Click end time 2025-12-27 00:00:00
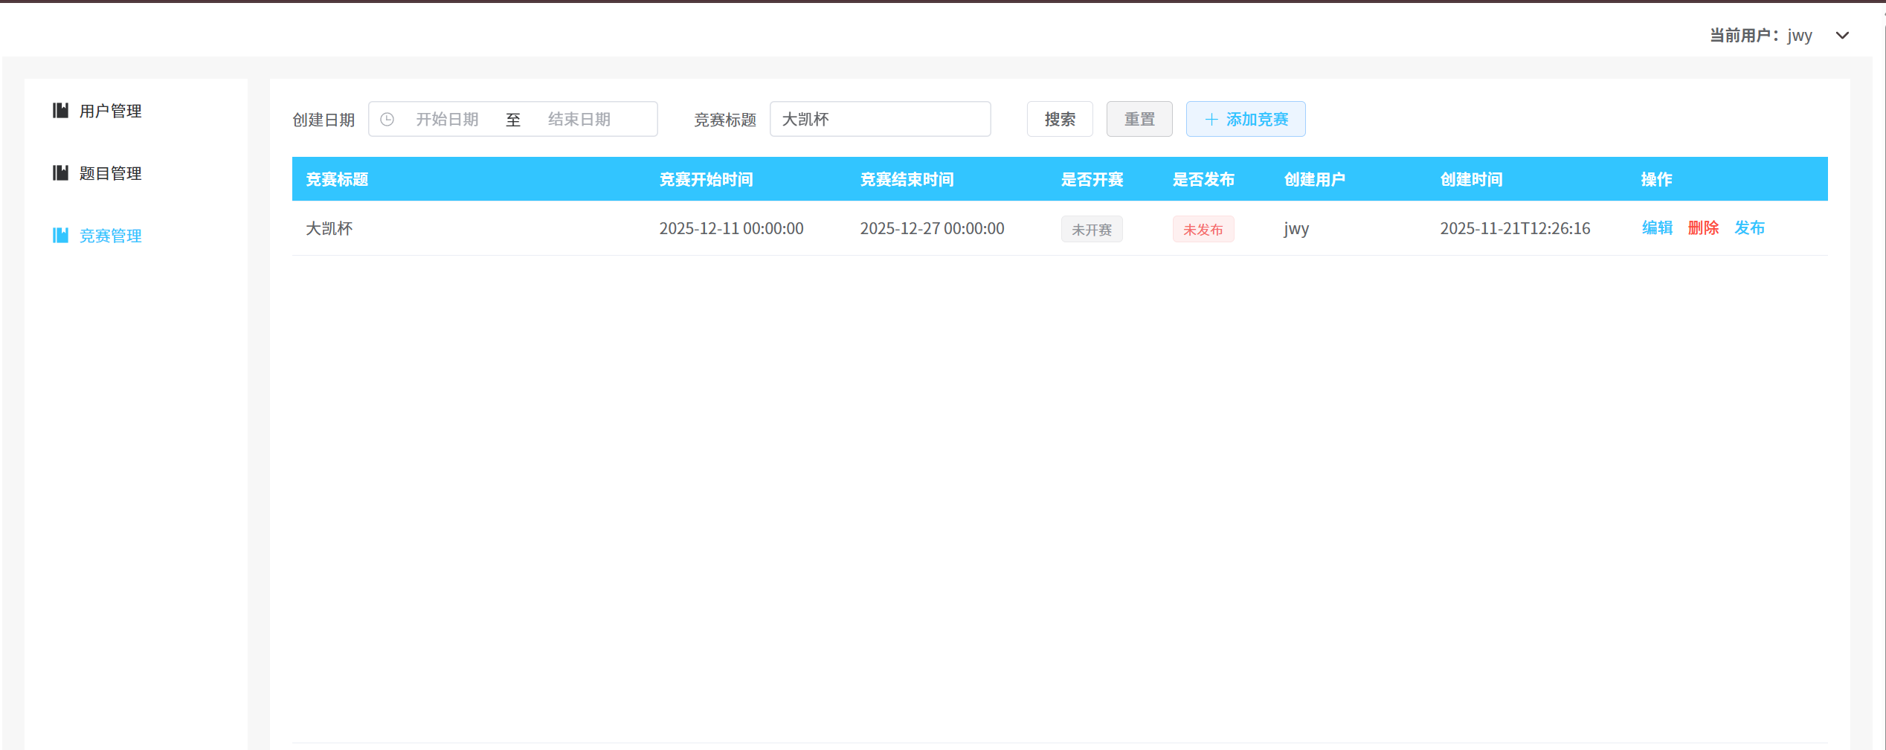This screenshot has height=750, width=1886. 932,228
